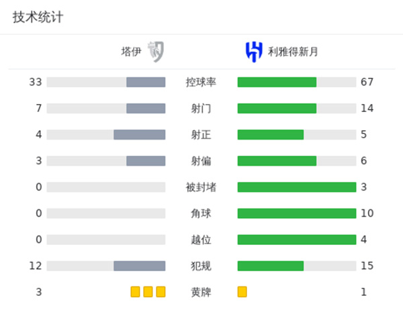Click the 利雅得新月 blue team logo
The width and height of the screenshot is (403, 310).
click(253, 51)
